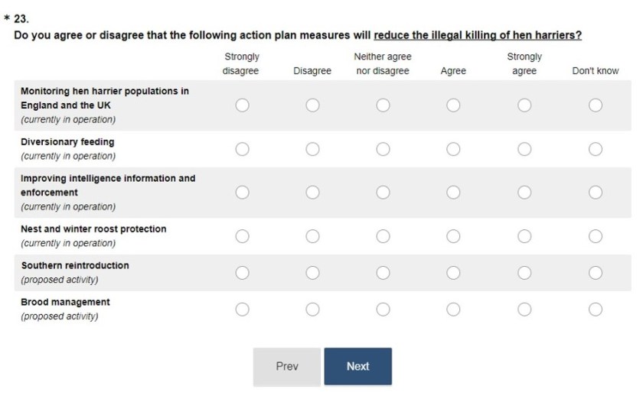Screen dimensions: 643x399
Task: Click the Next button
Action: click(x=357, y=366)
